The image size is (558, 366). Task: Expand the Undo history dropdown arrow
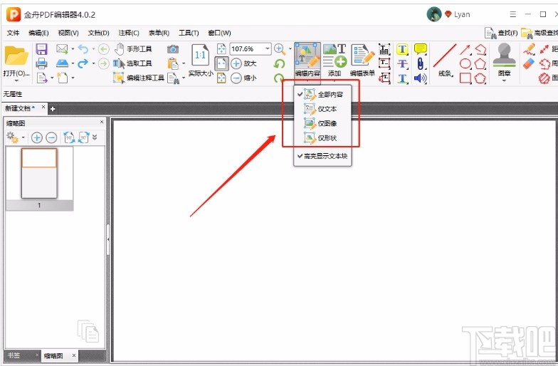[x=94, y=49]
